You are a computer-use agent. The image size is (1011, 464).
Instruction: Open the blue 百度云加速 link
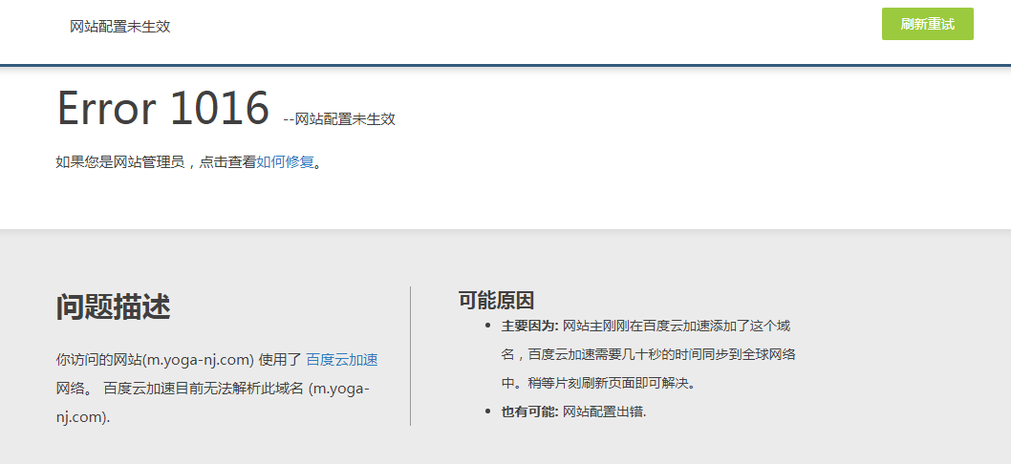pos(341,360)
